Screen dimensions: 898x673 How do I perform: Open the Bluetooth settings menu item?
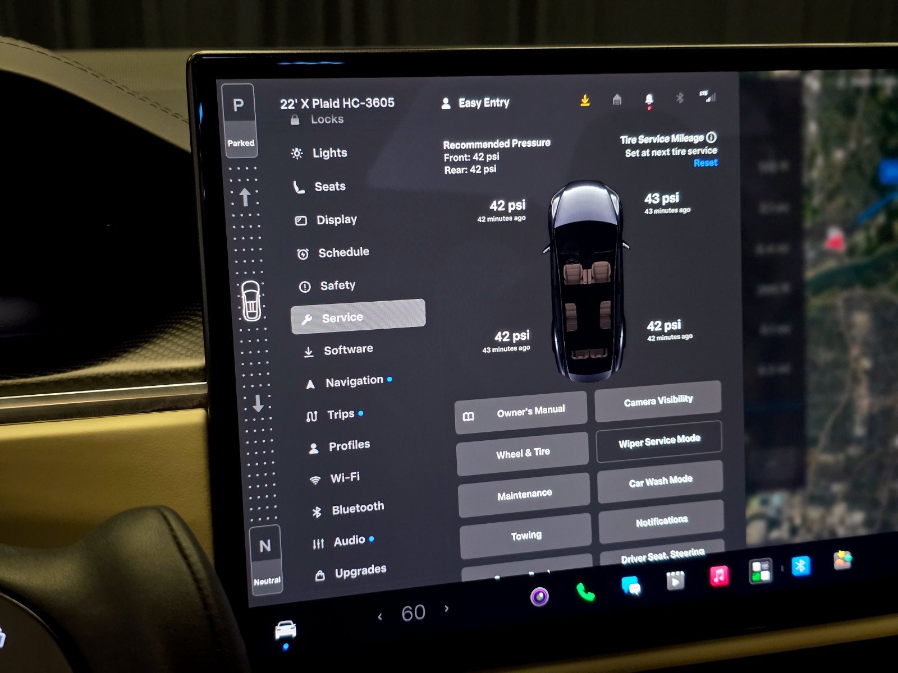(348, 509)
